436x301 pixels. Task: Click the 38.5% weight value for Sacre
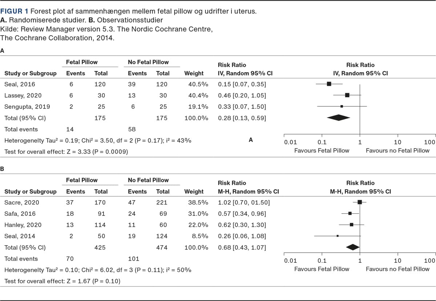click(x=198, y=202)
